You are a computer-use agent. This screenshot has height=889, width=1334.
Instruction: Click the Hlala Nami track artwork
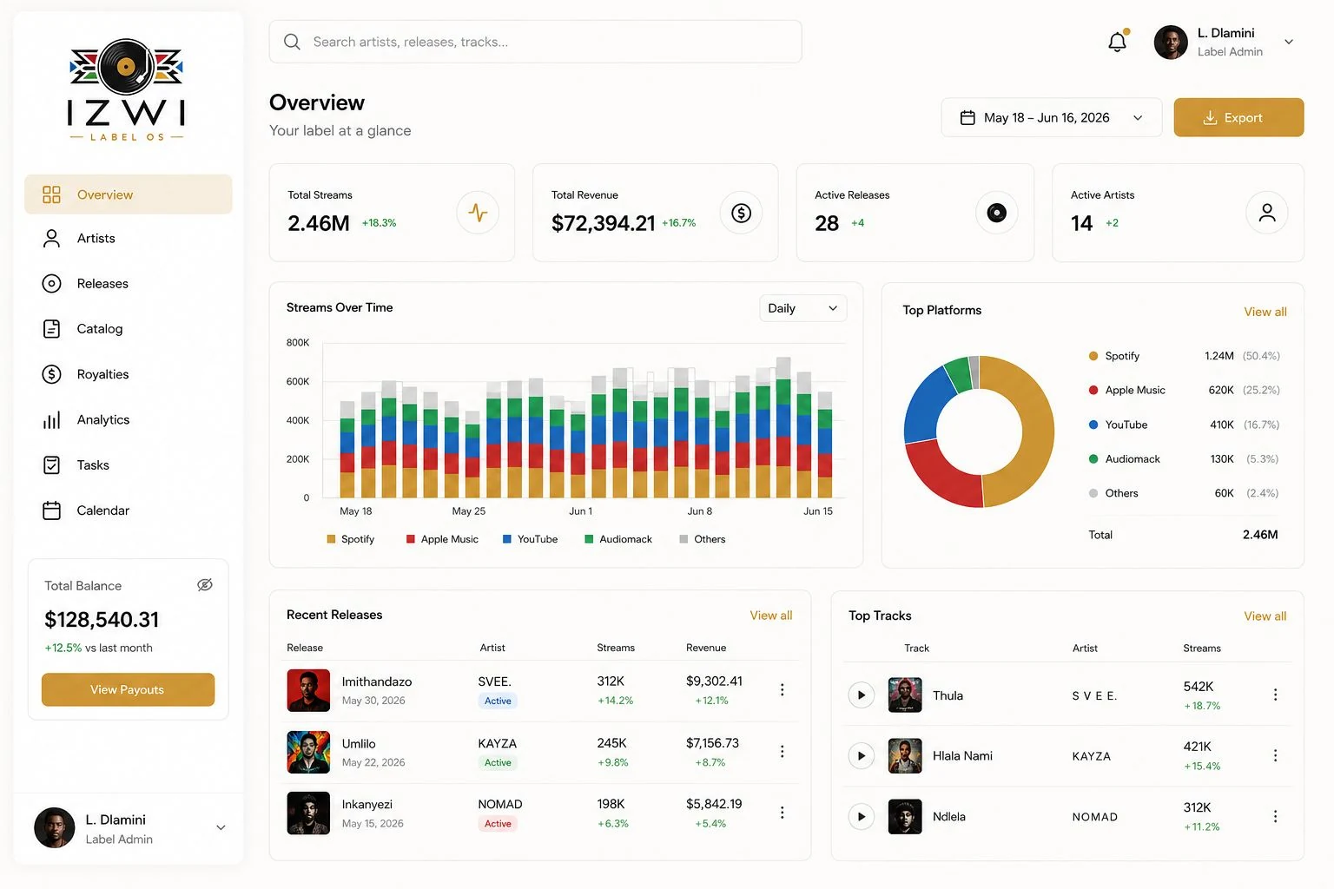(x=905, y=756)
